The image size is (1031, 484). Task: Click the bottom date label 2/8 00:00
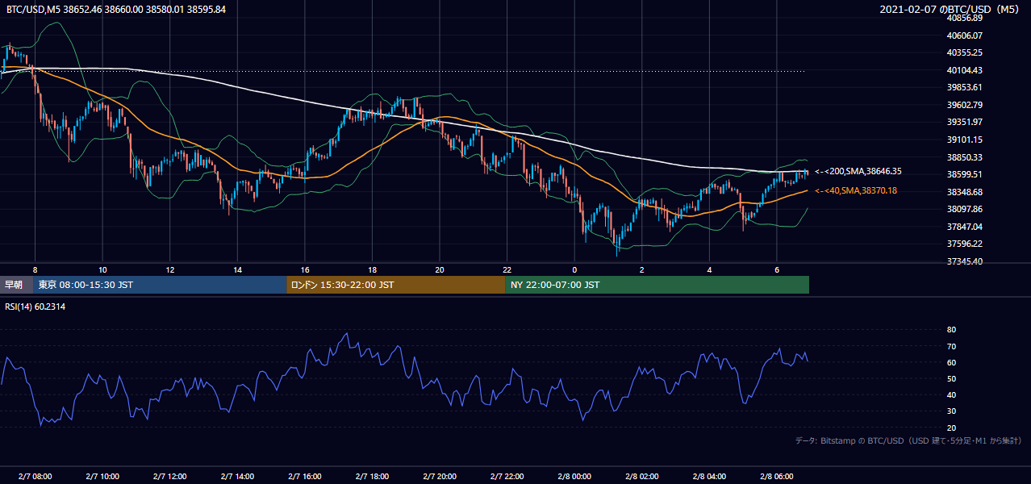click(574, 477)
